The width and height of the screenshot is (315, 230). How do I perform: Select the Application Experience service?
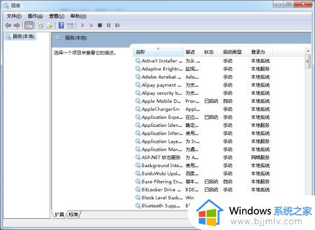[x=203, y=118]
